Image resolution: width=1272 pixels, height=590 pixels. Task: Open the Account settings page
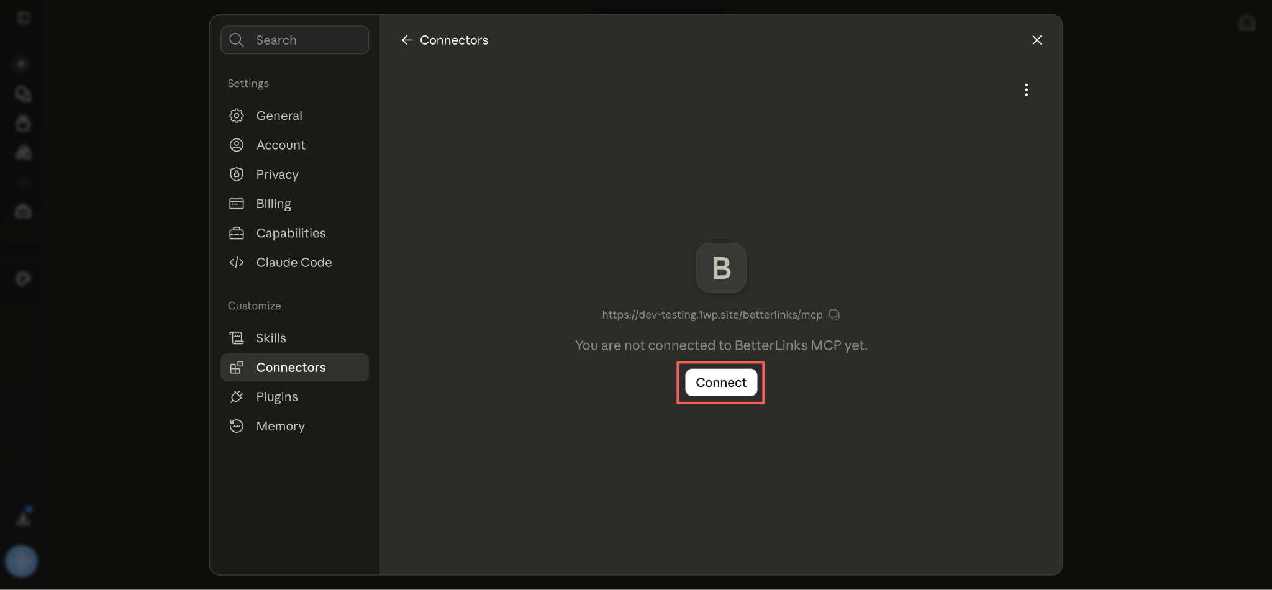pos(294,145)
